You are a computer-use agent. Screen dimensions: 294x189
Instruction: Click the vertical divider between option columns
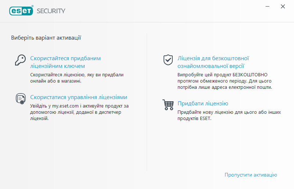click(147, 103)
